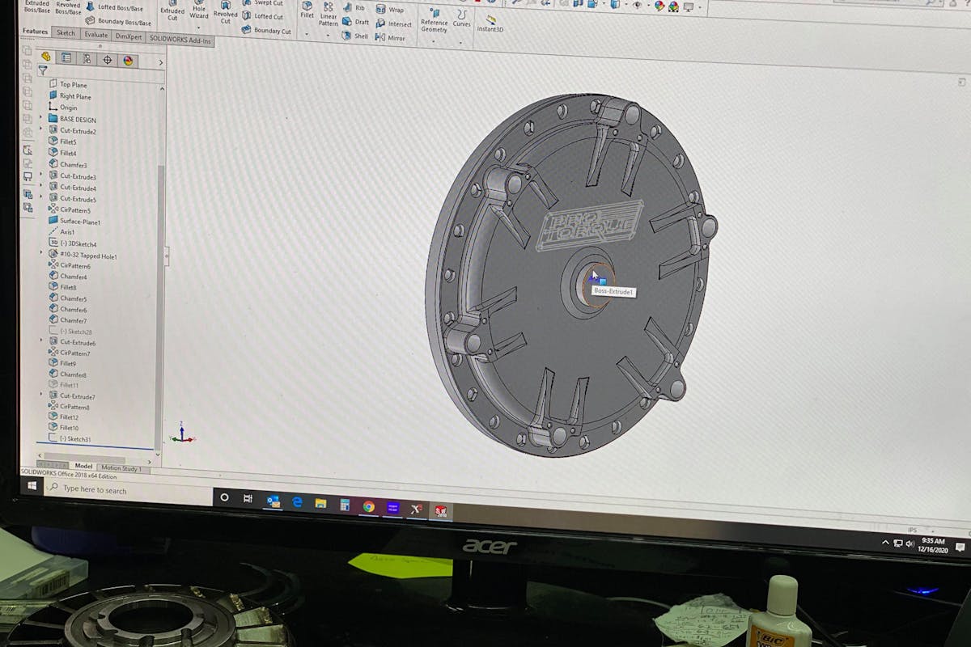
Task: Open the DisplayManager appearance tab
Action: (128, 60)
